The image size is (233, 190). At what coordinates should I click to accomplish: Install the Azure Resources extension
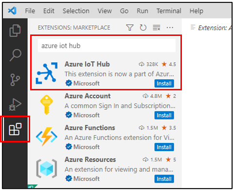[164, 179]
